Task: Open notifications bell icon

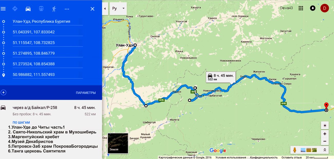Action: (313, 8)
